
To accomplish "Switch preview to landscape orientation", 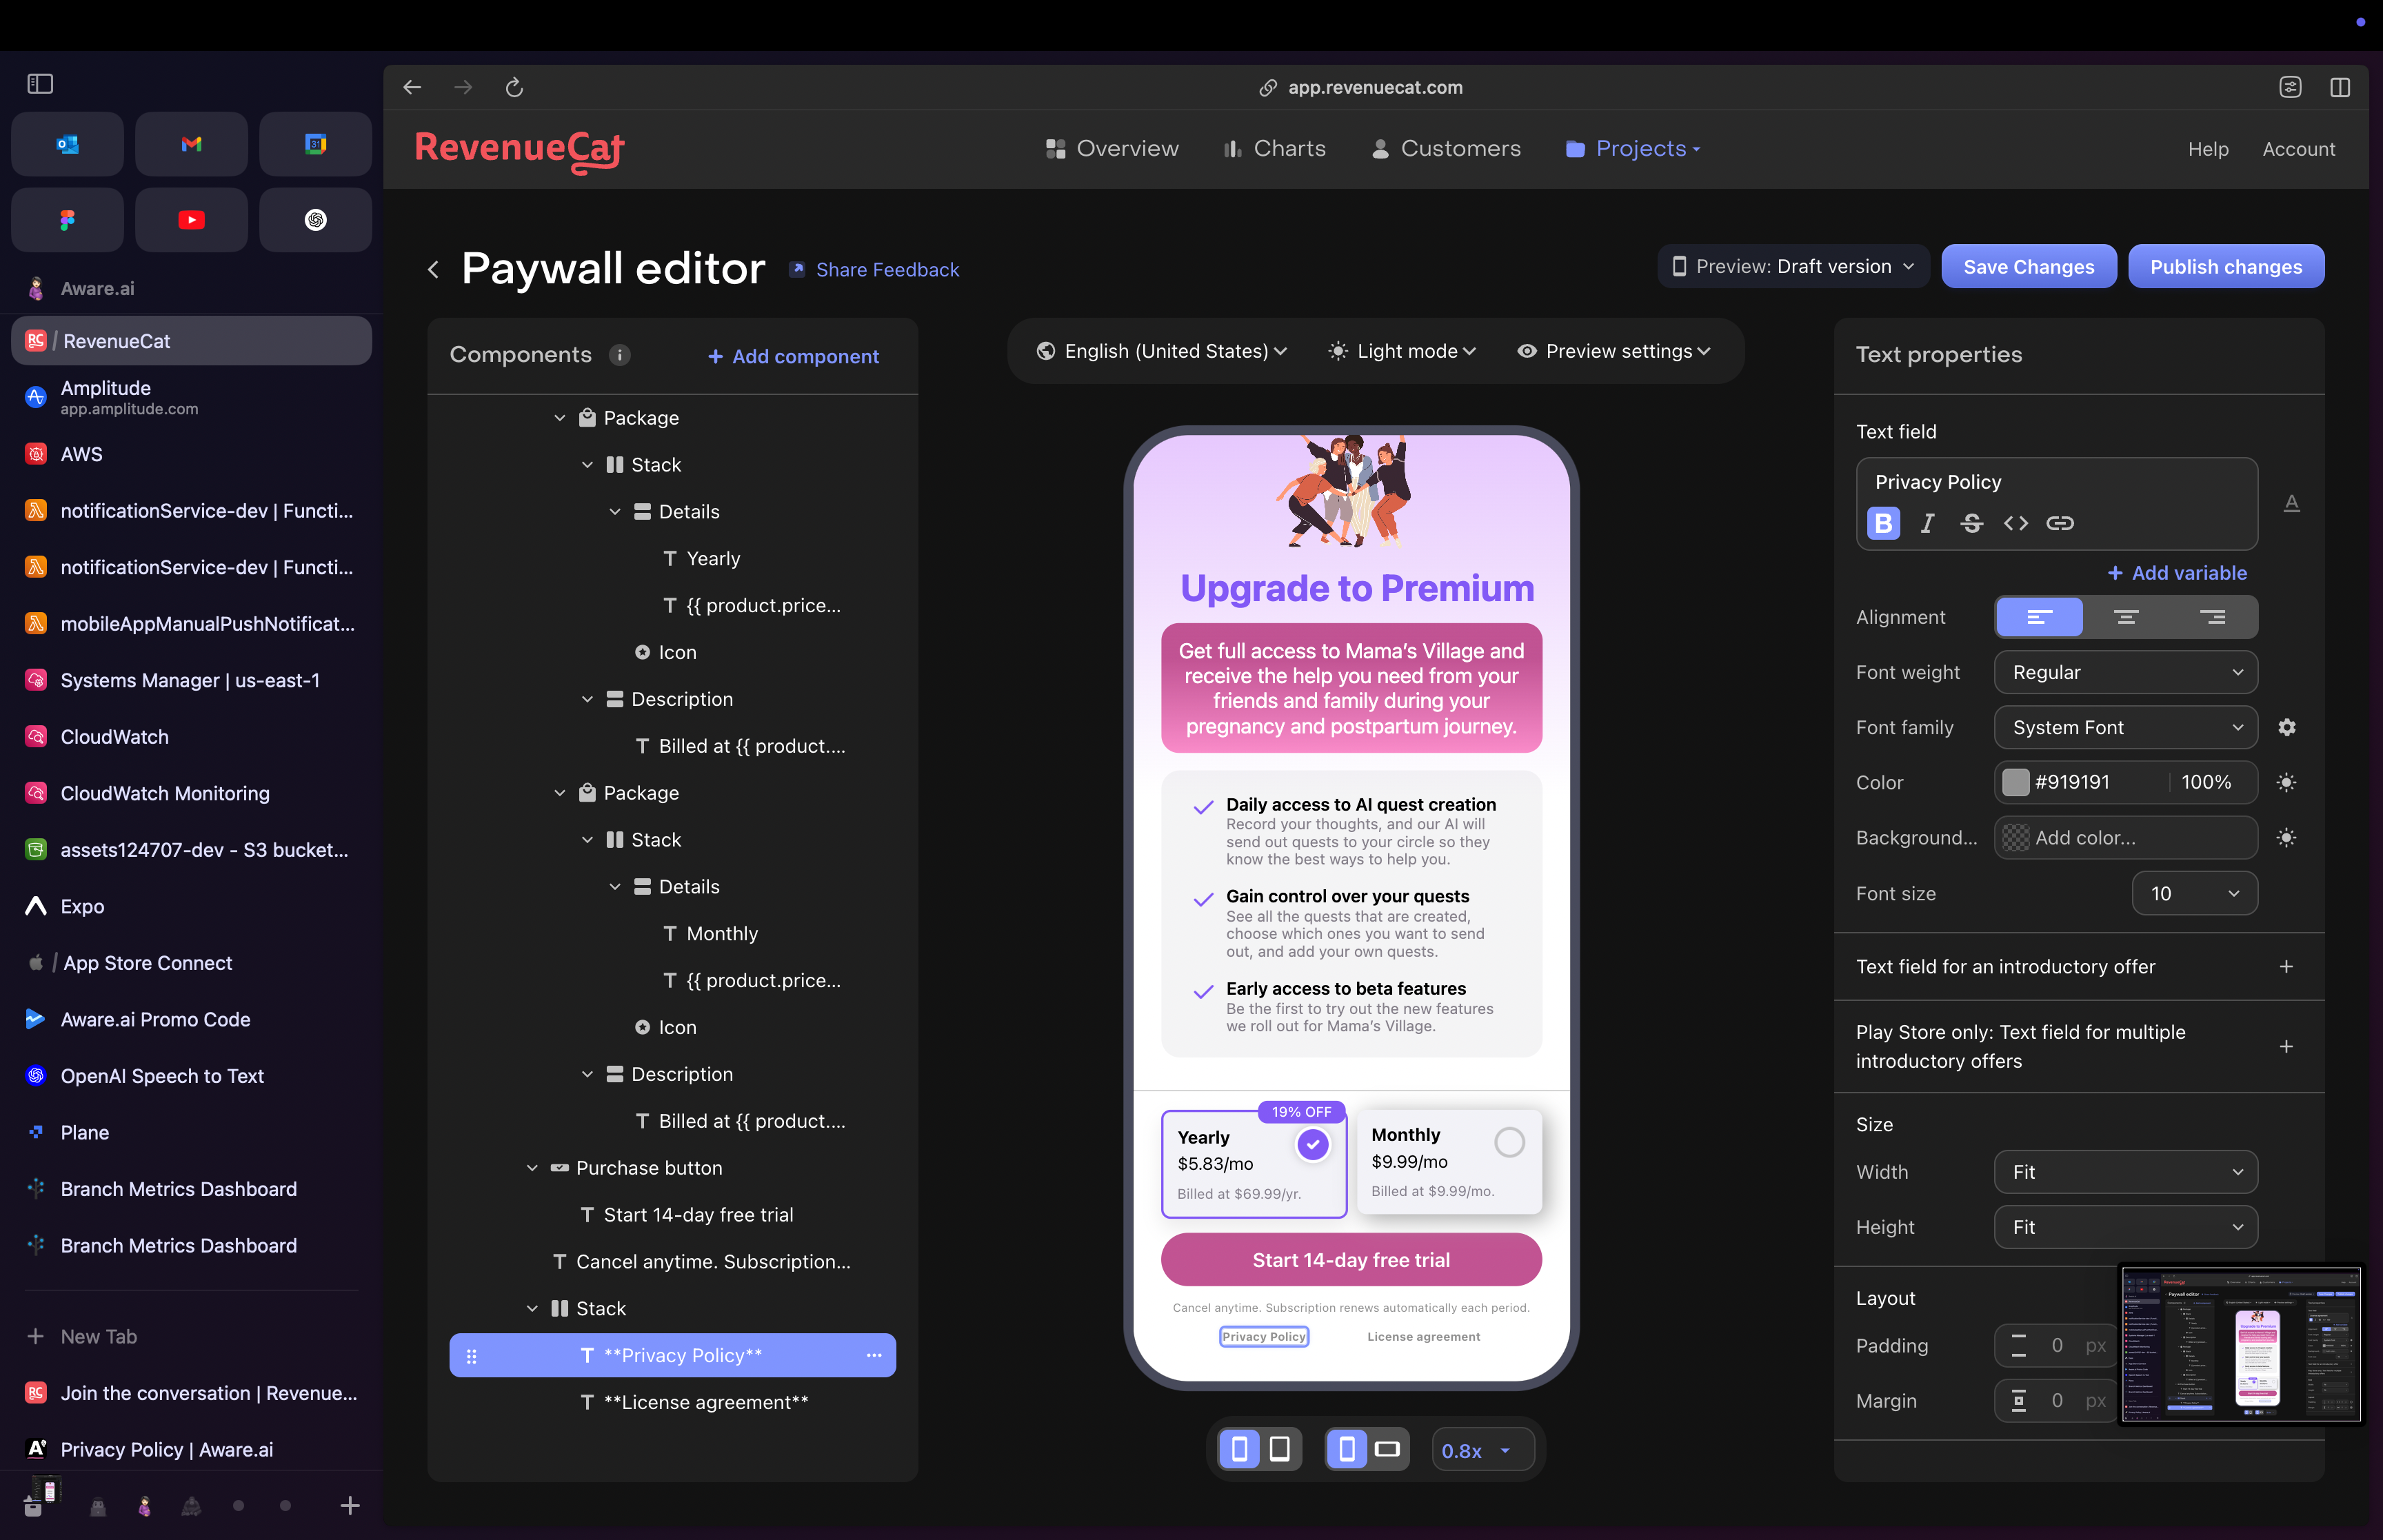I will (x=1388, y=1449).
